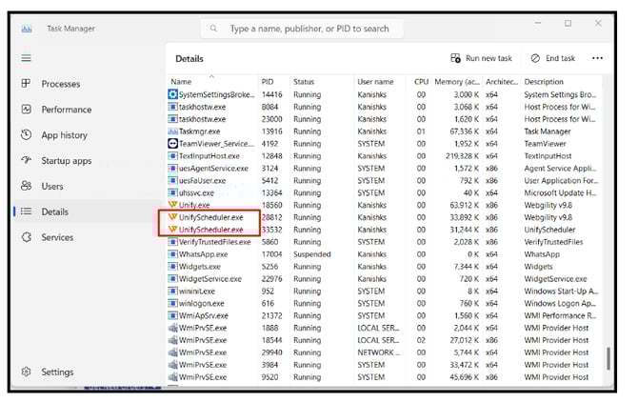
Task: Open the Performance page icon
Action: [x=26, y=110]
